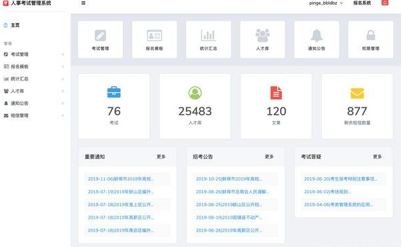403x247 pixels.
Task: Click the red document article icon
Action: coord(276,93)
